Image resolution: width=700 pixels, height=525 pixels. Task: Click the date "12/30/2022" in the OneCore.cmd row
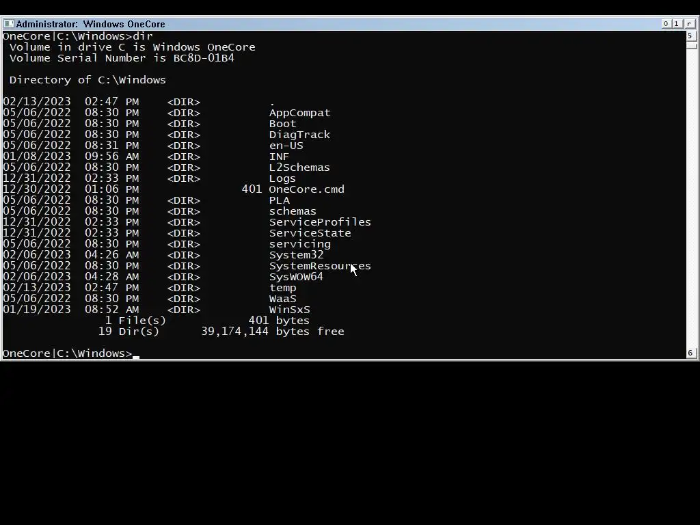click(x=37, y=189)
